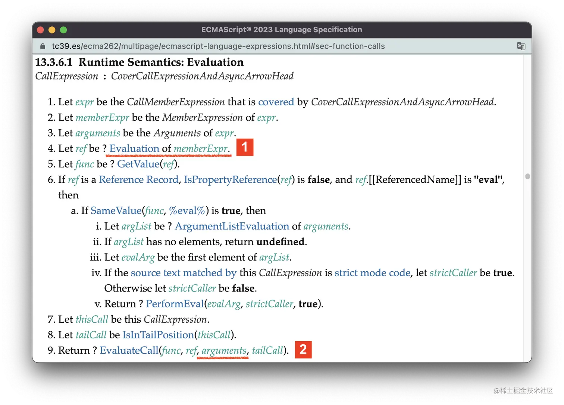Click the variable 'thisCall' in step 7

tap(92, 319)
